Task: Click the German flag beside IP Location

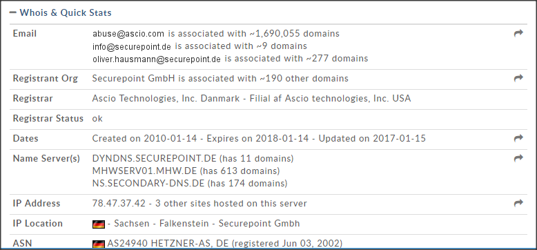Action: pyautogui.click(x=99, y=224)
